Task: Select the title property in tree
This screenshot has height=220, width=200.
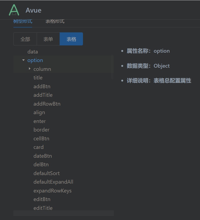Action: pos(38,78)
